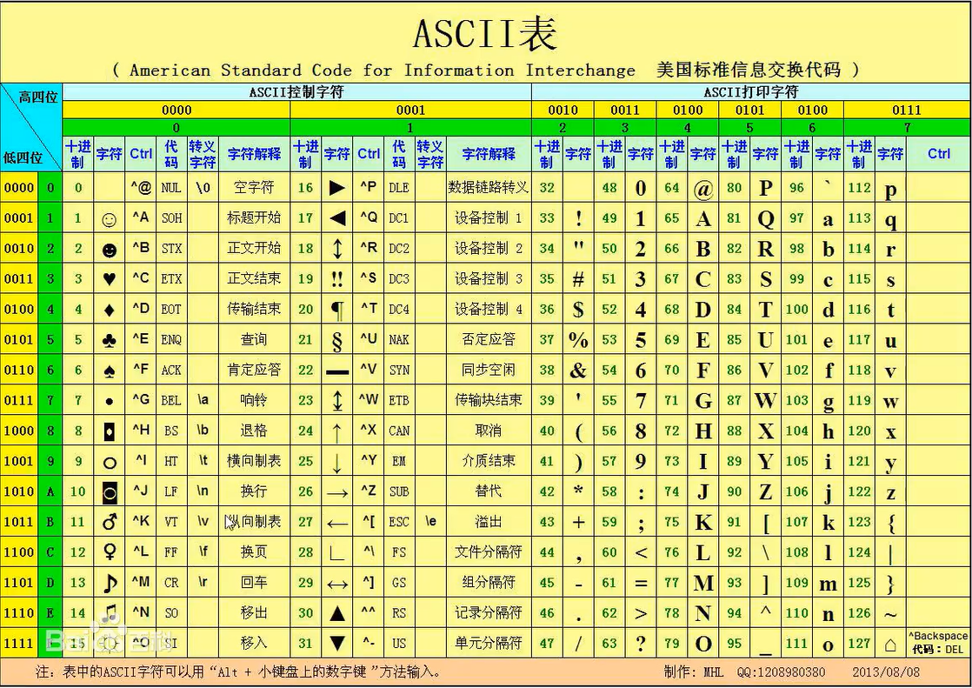Click the spade symbol for decimal 6
The width and height of the screenshot is (972, 688).
click(x=109, y=371)
